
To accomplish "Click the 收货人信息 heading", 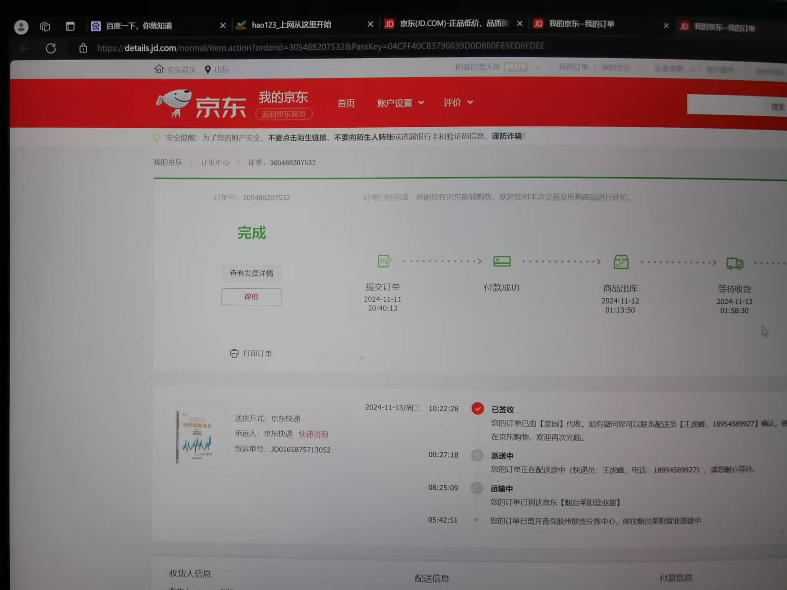I will point(190,573).
